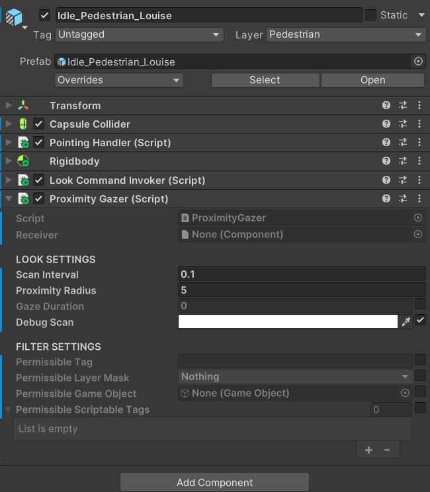This screenshot has width=430, height=492.
Task: Toggle the GameObject active checkbox
Action: tap(44, 15)
